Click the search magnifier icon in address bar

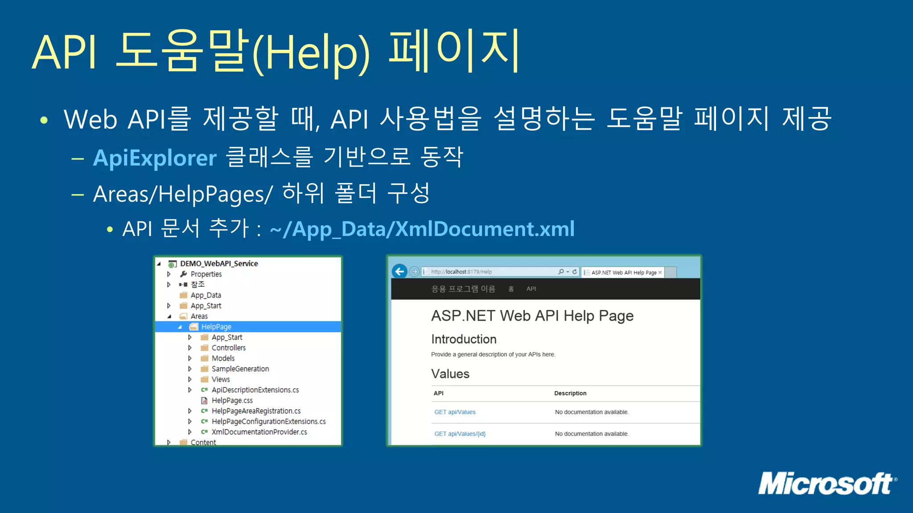pyautogui.click(x=561, y=272)
